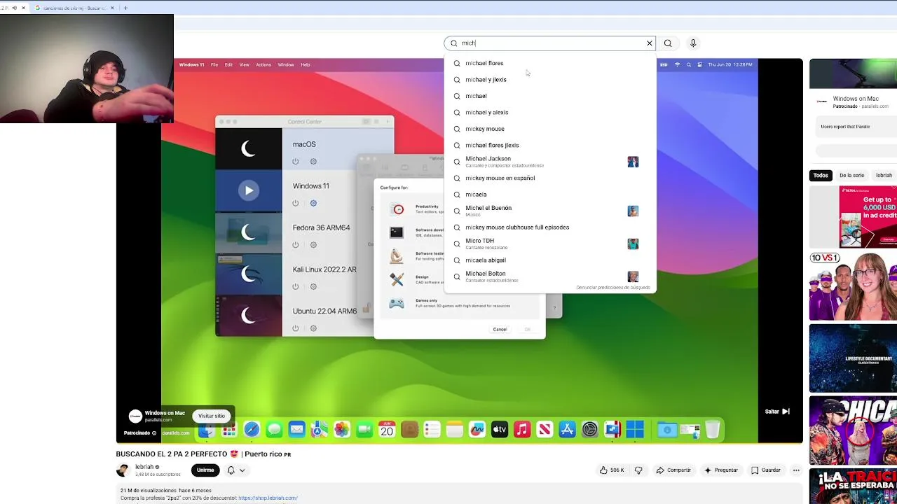This screenshot has width=897, height=504.
Task: Click the search magnifier button
Action: [668, 43]
